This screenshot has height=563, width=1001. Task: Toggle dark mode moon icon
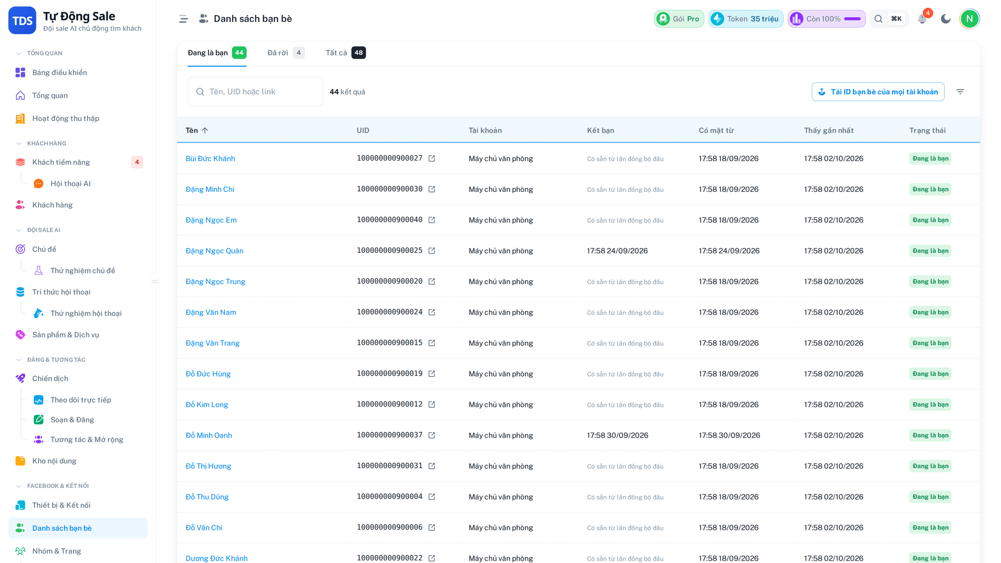pyautogui.click(x=946, y=19)
